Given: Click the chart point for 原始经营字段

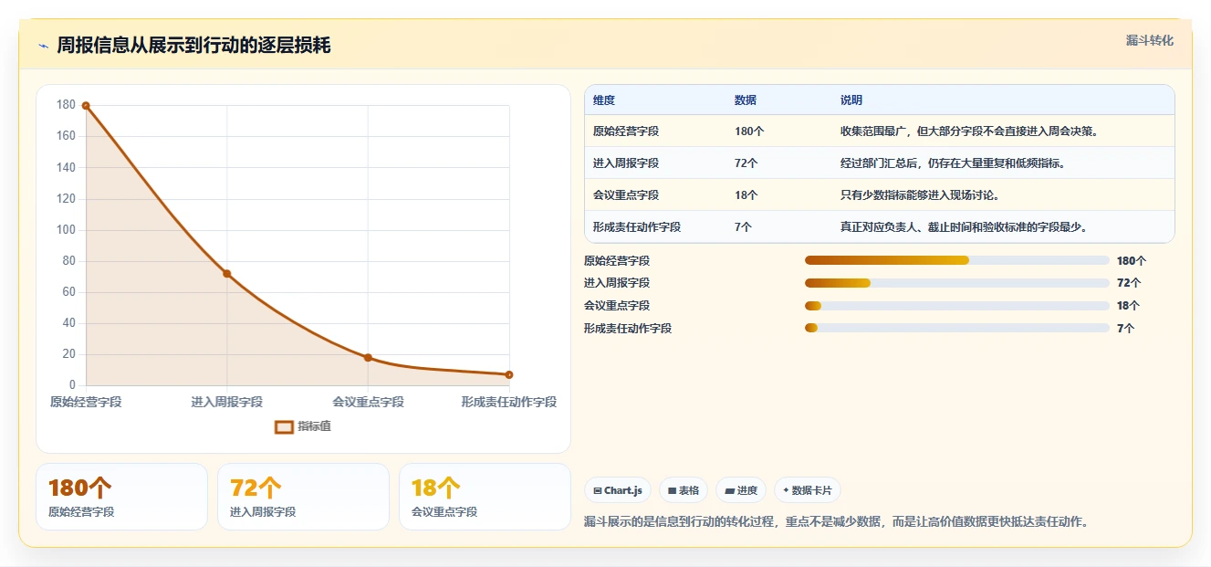Looking at the screenshot, I should [86, 106].
